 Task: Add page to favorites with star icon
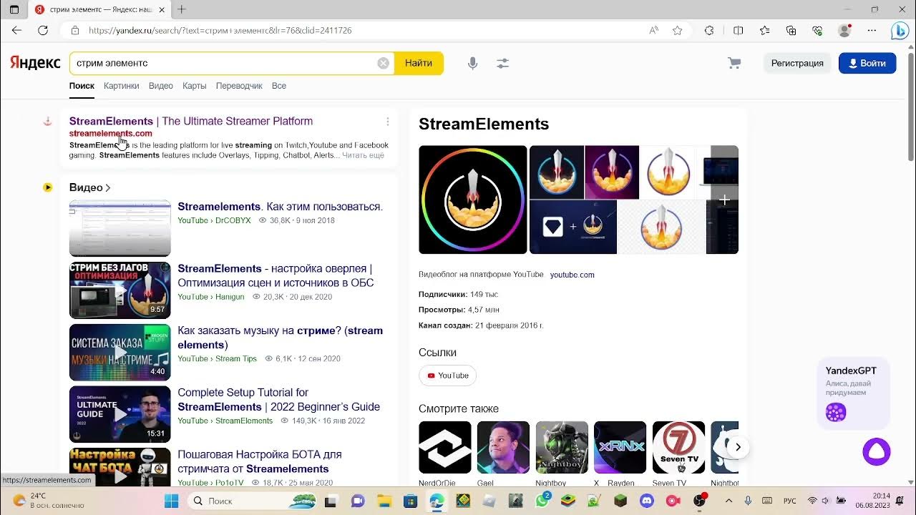click(x=677, y=31)
